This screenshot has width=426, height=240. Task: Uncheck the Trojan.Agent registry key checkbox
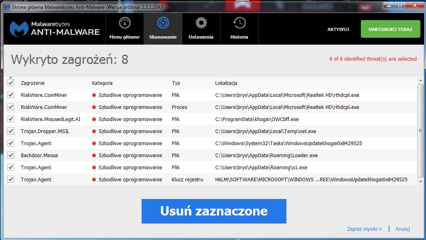coord(10,179)
